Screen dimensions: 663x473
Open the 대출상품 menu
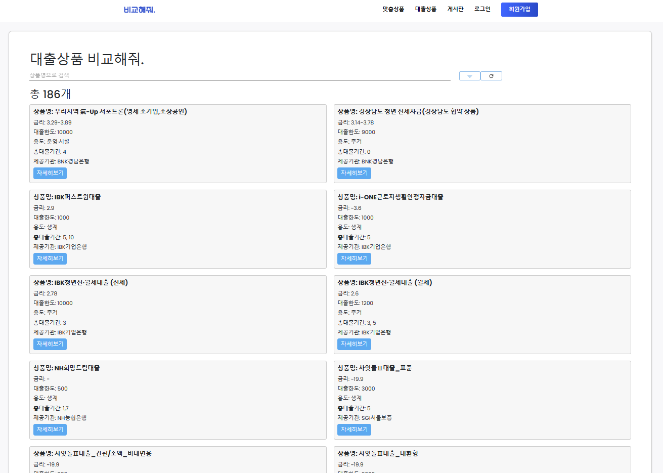(x=425, y=9)
